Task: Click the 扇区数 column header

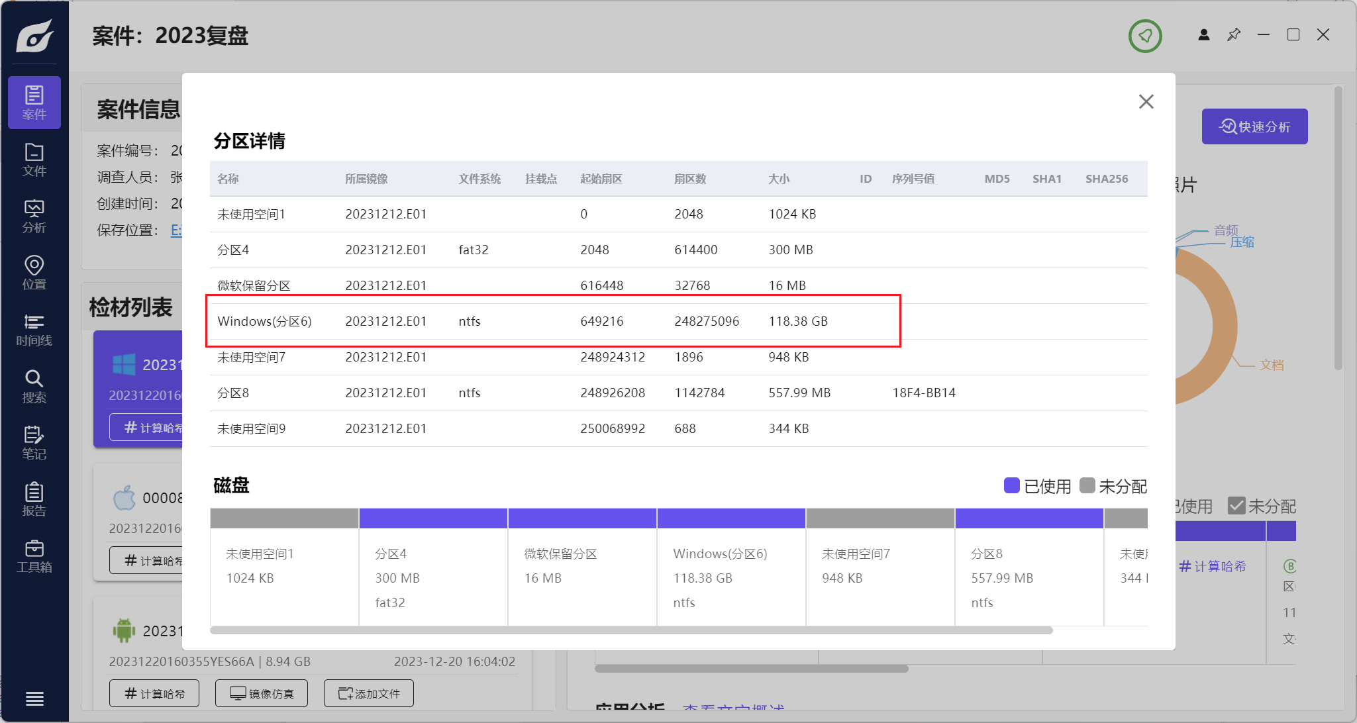Action: (690, 179)
